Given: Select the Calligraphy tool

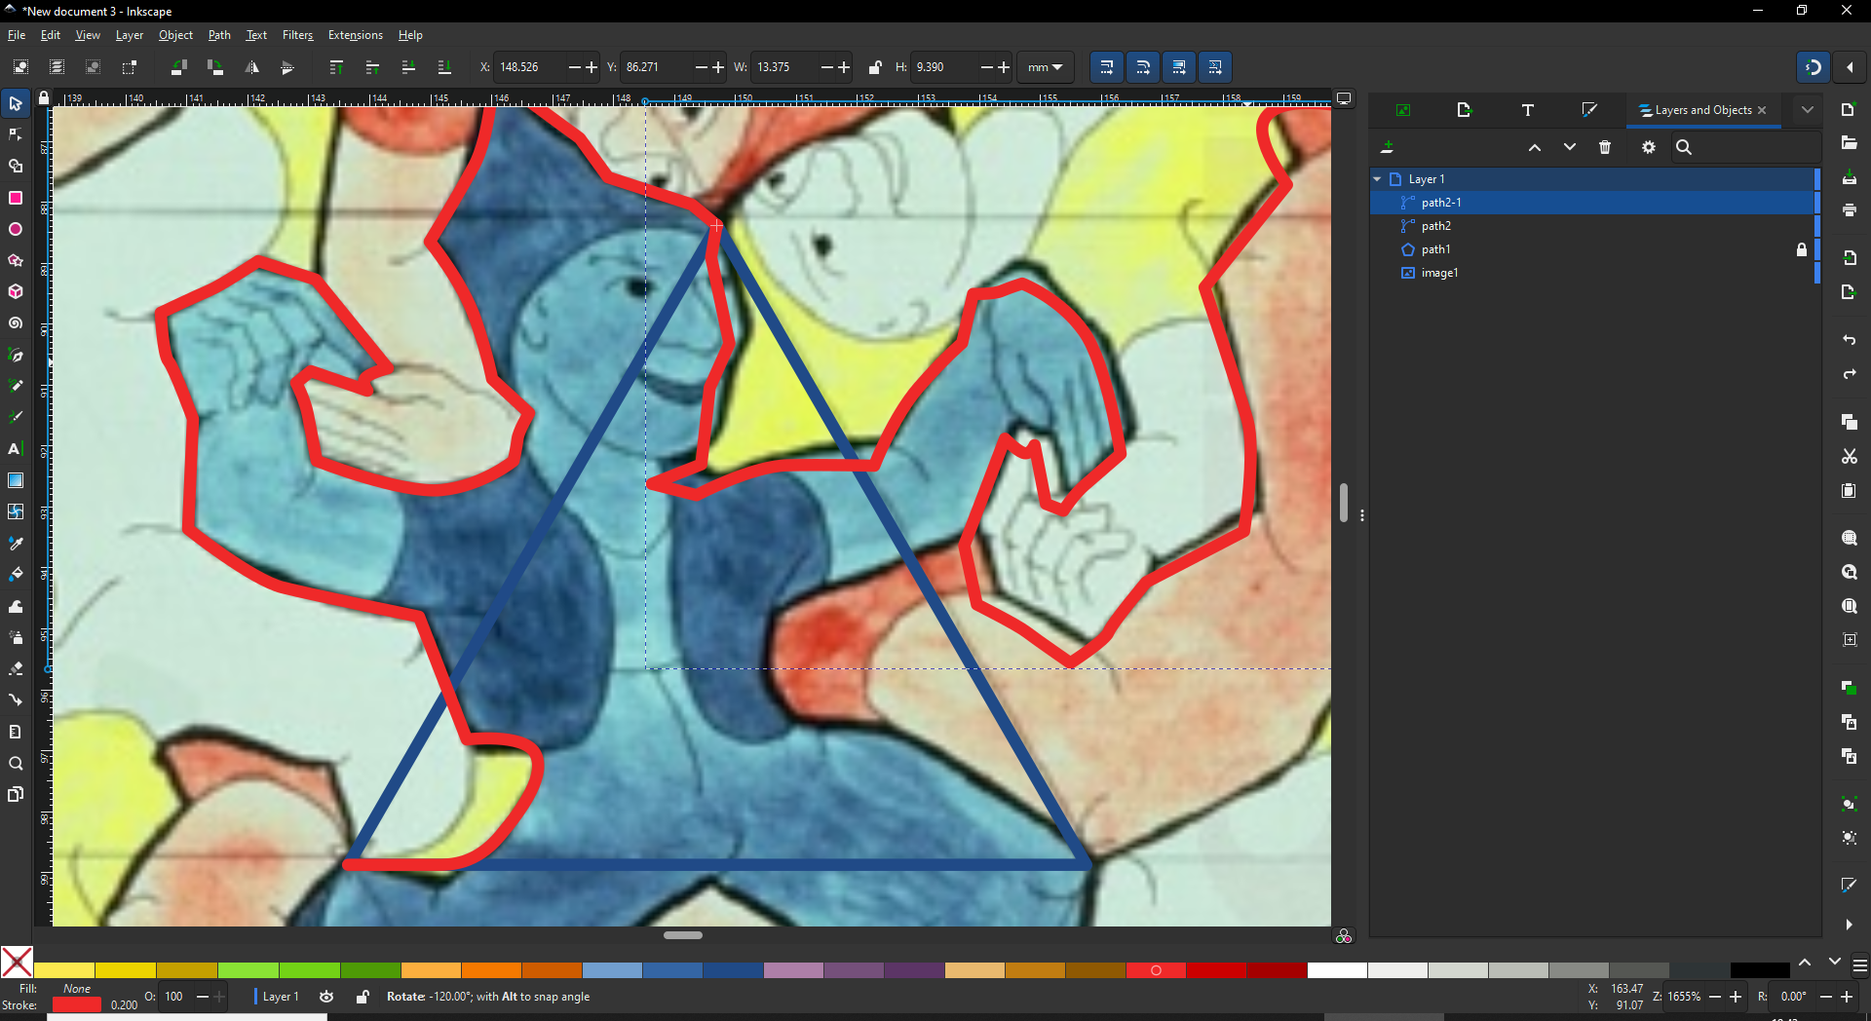Looking at the screenshot, I should tap(16, 417).
